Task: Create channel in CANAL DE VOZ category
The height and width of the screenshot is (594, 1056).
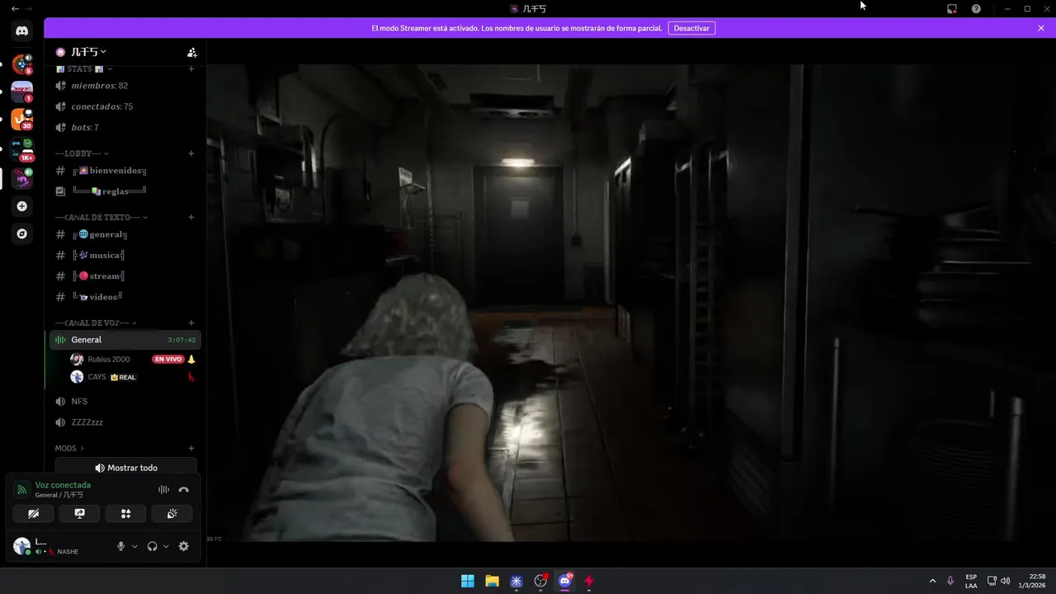Action: pos(191,323)
